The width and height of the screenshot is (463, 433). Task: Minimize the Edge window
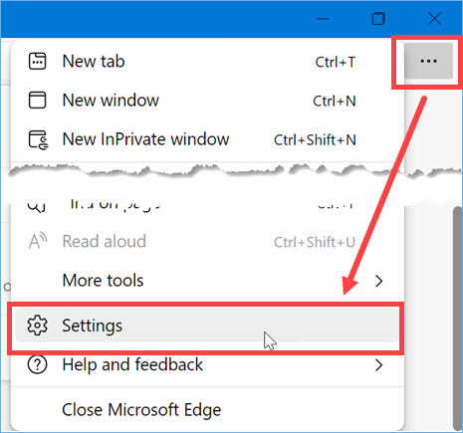(x=323, y=19)
